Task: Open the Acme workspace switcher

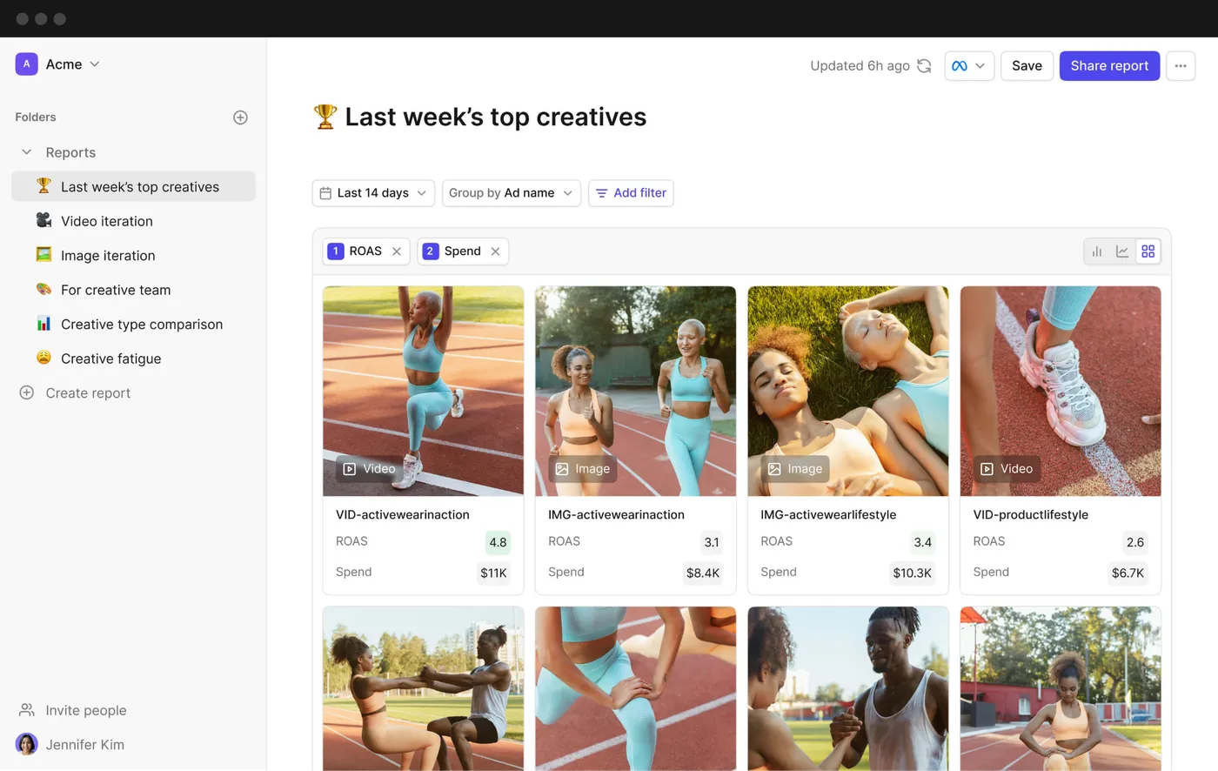Action: [57, 64]
